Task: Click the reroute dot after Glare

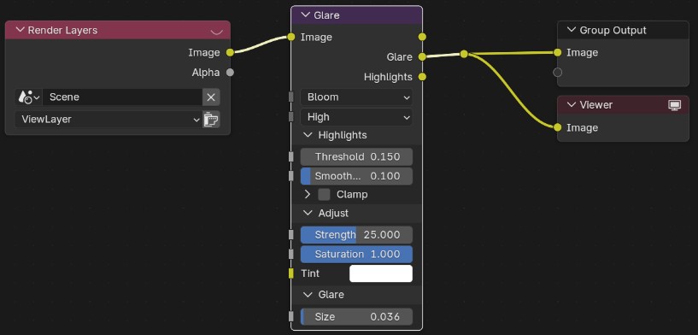Action: point(464,54)
